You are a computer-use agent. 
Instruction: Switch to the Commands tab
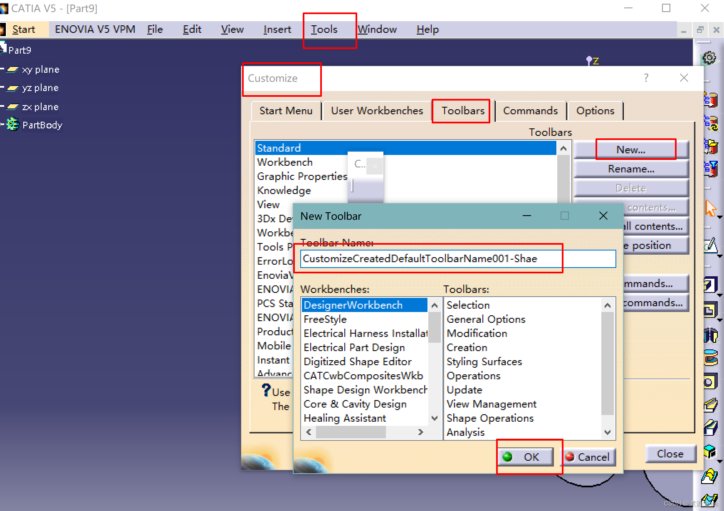530,111
